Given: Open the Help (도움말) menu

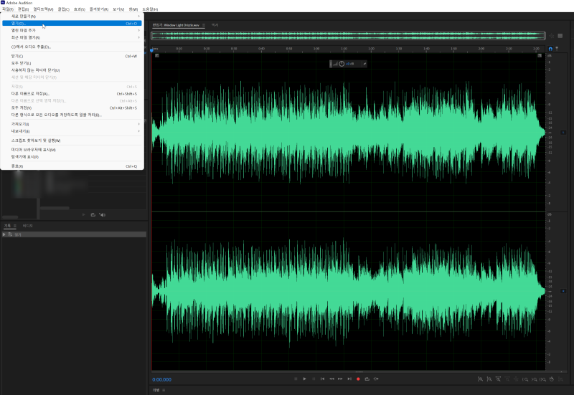Looking at the screenshot, I should (150, 9).
